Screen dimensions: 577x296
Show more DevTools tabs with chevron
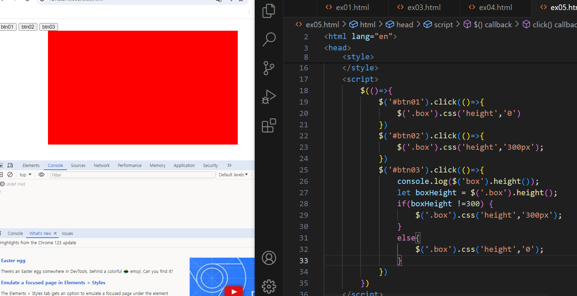(x=229, y=165)
